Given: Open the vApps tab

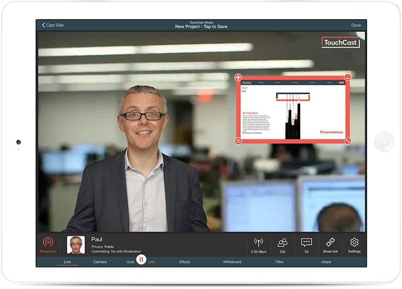Looking at the screenshot, I should (326, 262).
